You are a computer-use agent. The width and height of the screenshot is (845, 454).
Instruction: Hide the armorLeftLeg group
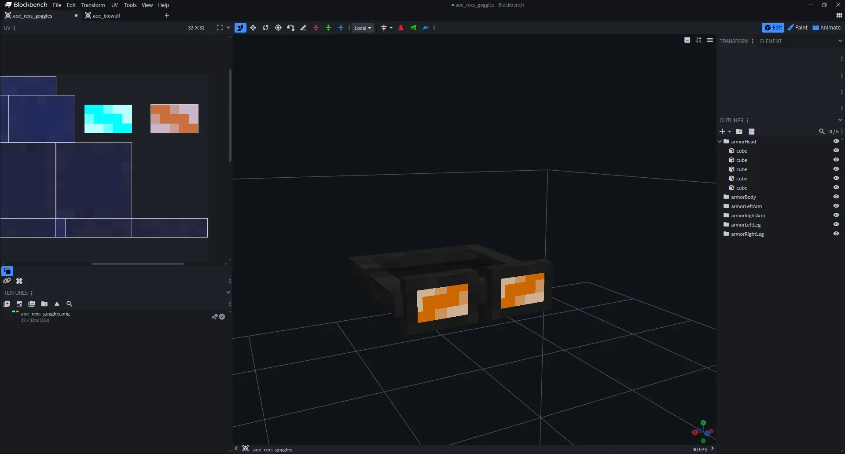[836, 224]
